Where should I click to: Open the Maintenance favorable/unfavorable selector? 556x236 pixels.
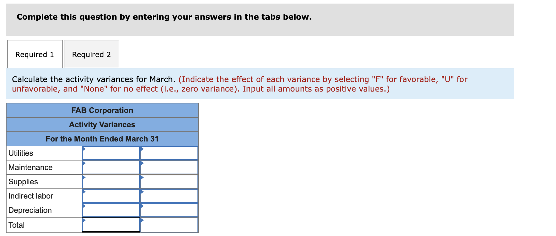169,167
